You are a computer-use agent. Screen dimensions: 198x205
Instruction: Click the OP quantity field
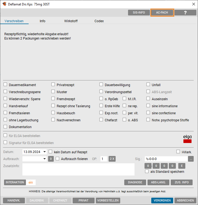point(104,159)
